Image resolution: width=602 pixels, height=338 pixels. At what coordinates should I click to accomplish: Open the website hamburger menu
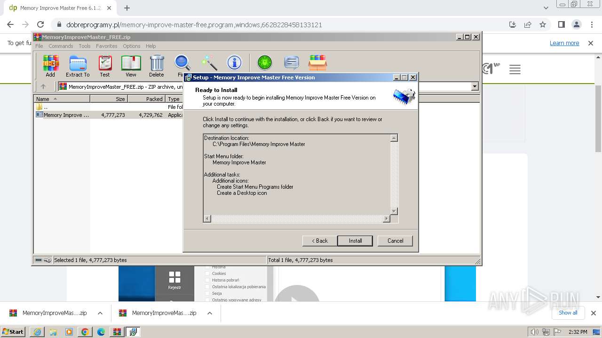[x=515, y=69]
